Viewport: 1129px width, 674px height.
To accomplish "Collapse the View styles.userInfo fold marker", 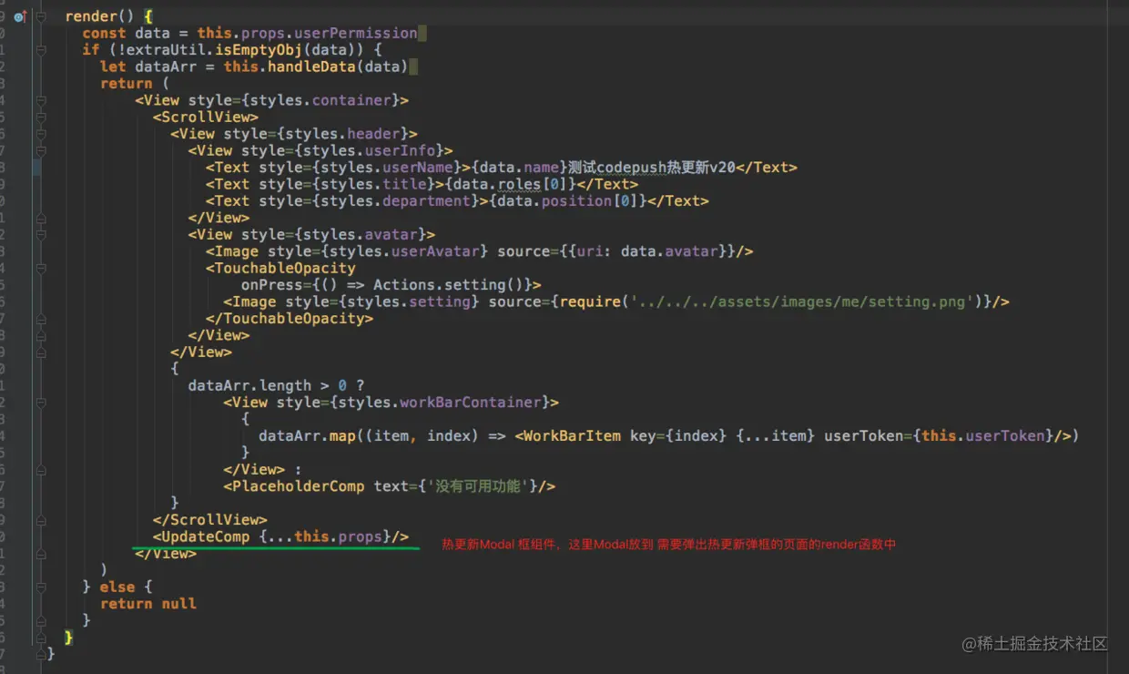I will 41,151.
